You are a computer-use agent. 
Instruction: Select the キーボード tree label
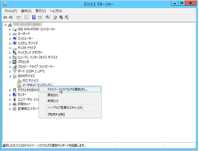24,34
